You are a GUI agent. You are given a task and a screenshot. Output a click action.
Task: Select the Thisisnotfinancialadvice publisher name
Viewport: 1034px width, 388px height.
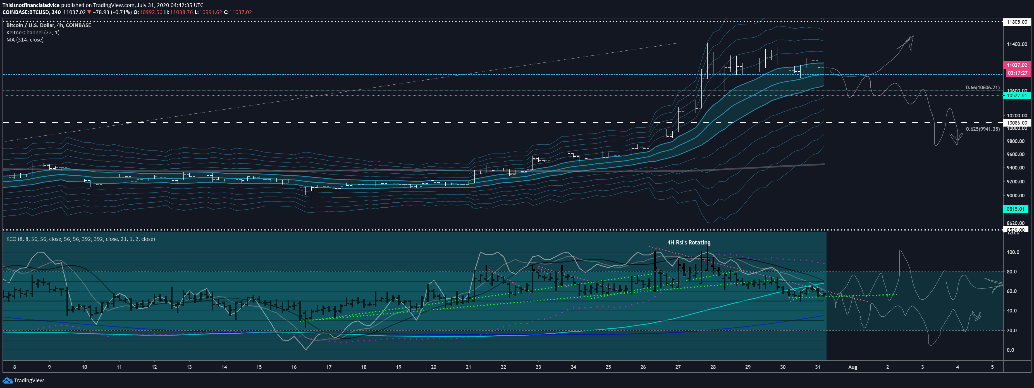pyautogui.click(x=31, y=5)
